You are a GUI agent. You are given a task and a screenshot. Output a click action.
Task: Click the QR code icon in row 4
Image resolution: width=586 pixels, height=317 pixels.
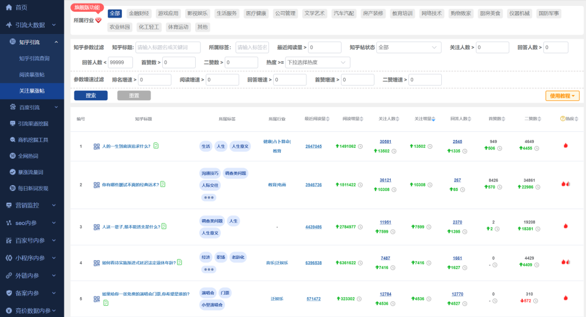coord(97,263)
